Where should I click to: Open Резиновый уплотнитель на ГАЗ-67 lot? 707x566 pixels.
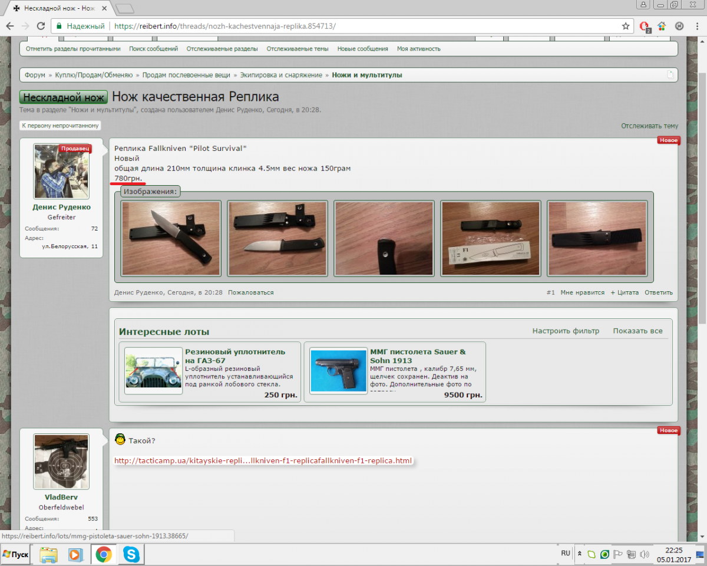235,356
